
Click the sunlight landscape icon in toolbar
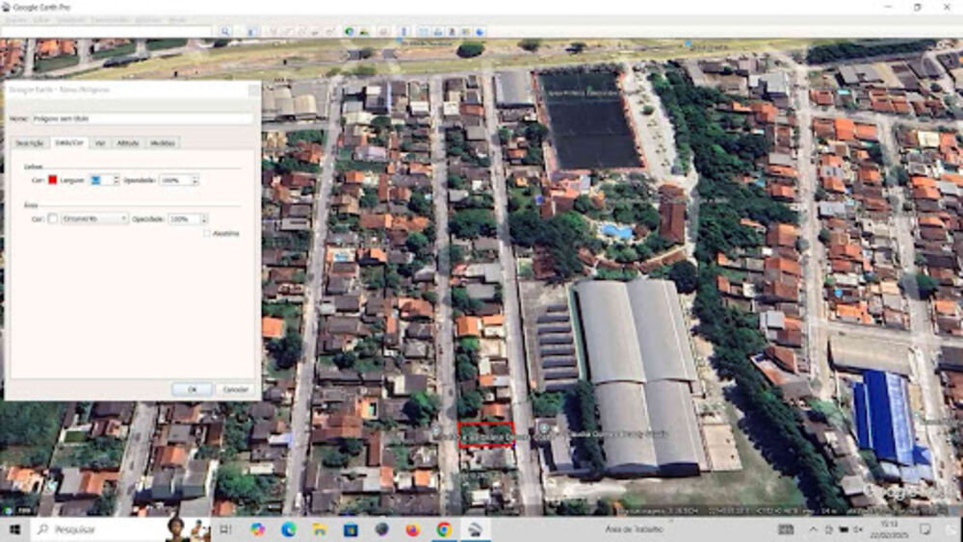point(364,32)
